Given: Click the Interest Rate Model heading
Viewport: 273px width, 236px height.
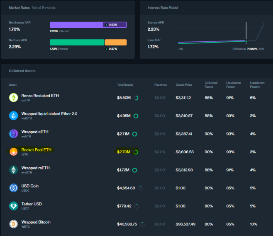Looking at the screenshot, I should (x=163, y=7).
